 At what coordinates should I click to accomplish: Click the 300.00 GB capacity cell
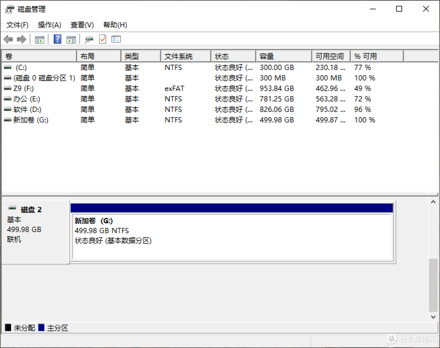click(277, 68)
